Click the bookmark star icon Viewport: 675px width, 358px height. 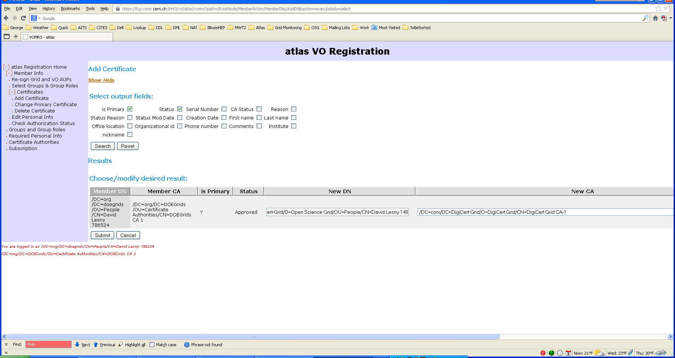658,9
